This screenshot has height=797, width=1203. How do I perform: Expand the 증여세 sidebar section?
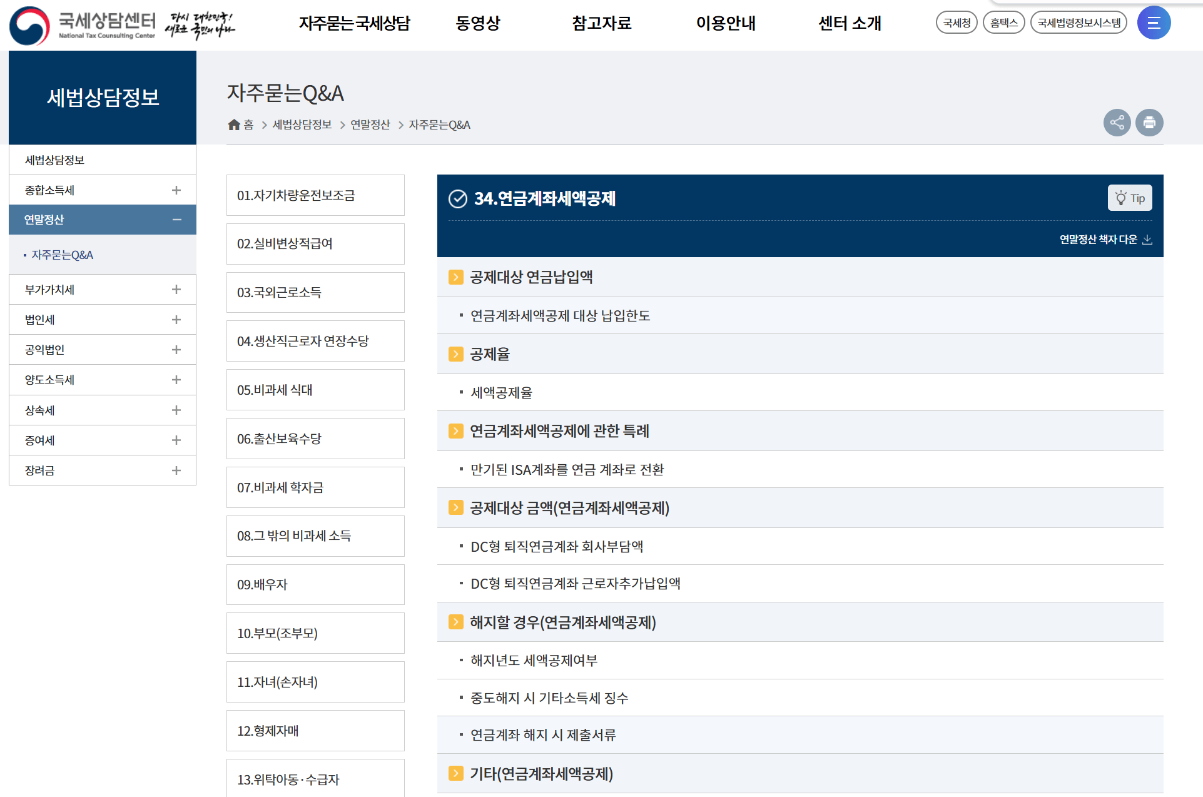click(x=176, y=440)
